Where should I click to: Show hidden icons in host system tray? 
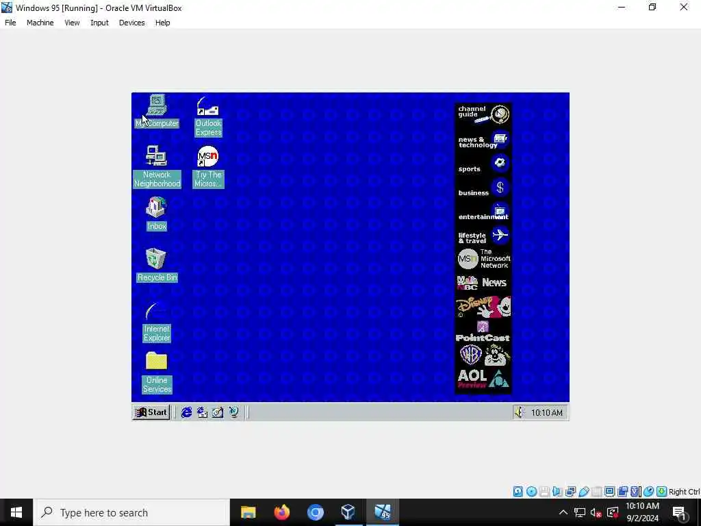pyautogui.click(x=563, y=512)
